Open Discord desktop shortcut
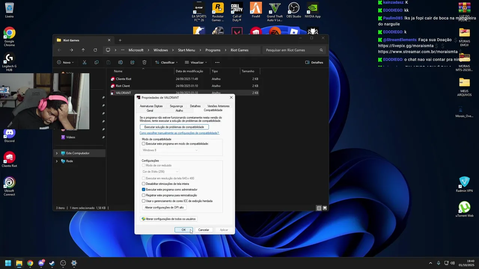The width and height of the screenshot is (479, 269). pyautogui.click(x=9, y=135)
